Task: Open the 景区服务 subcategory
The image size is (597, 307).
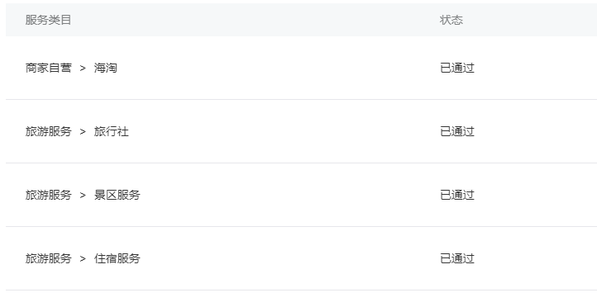Action: 117,195
